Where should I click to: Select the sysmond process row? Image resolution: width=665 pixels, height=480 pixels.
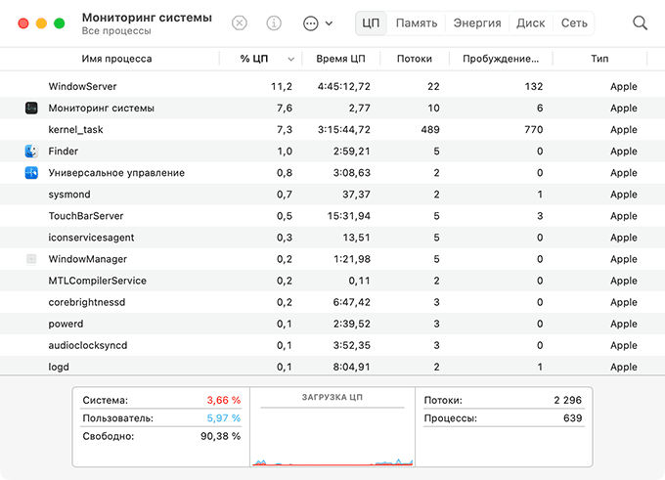332,195
